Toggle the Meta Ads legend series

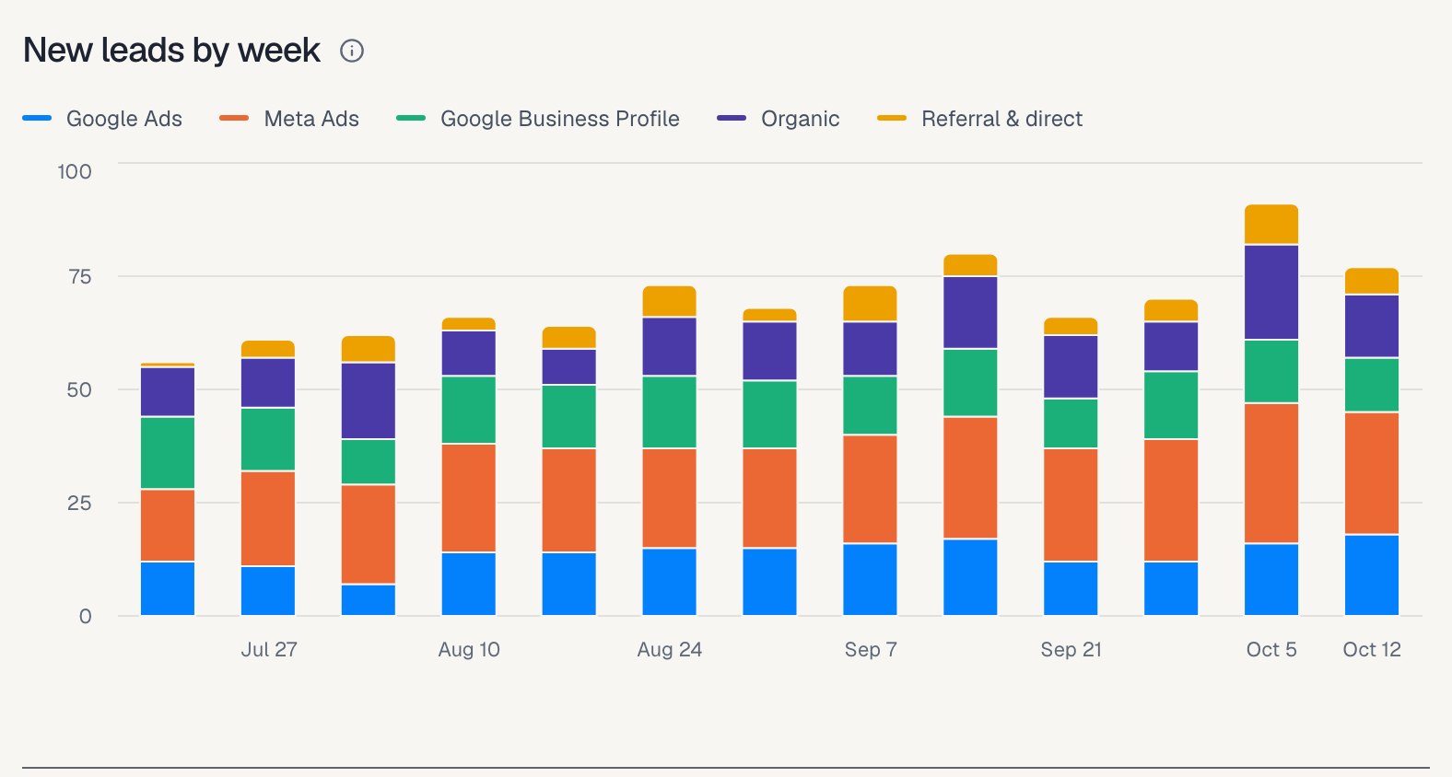289,119
